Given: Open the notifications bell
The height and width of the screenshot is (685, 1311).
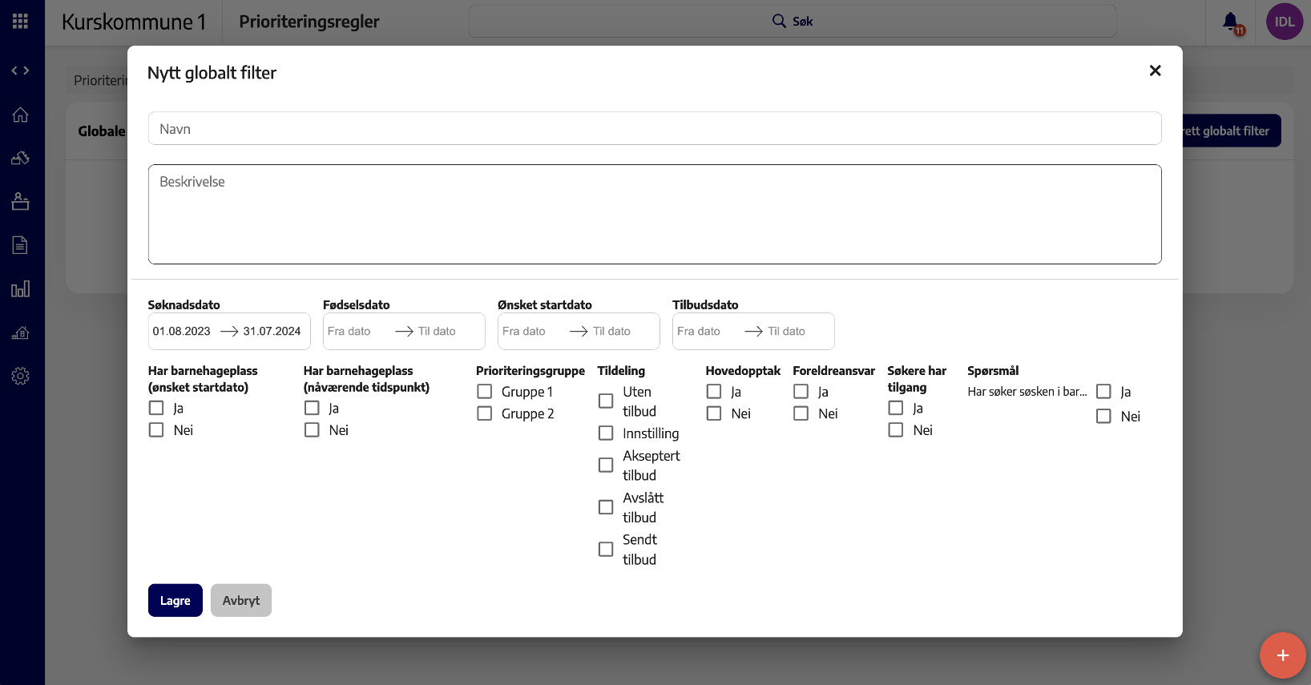Looking at the screenshot, I should coord(1230,22).
